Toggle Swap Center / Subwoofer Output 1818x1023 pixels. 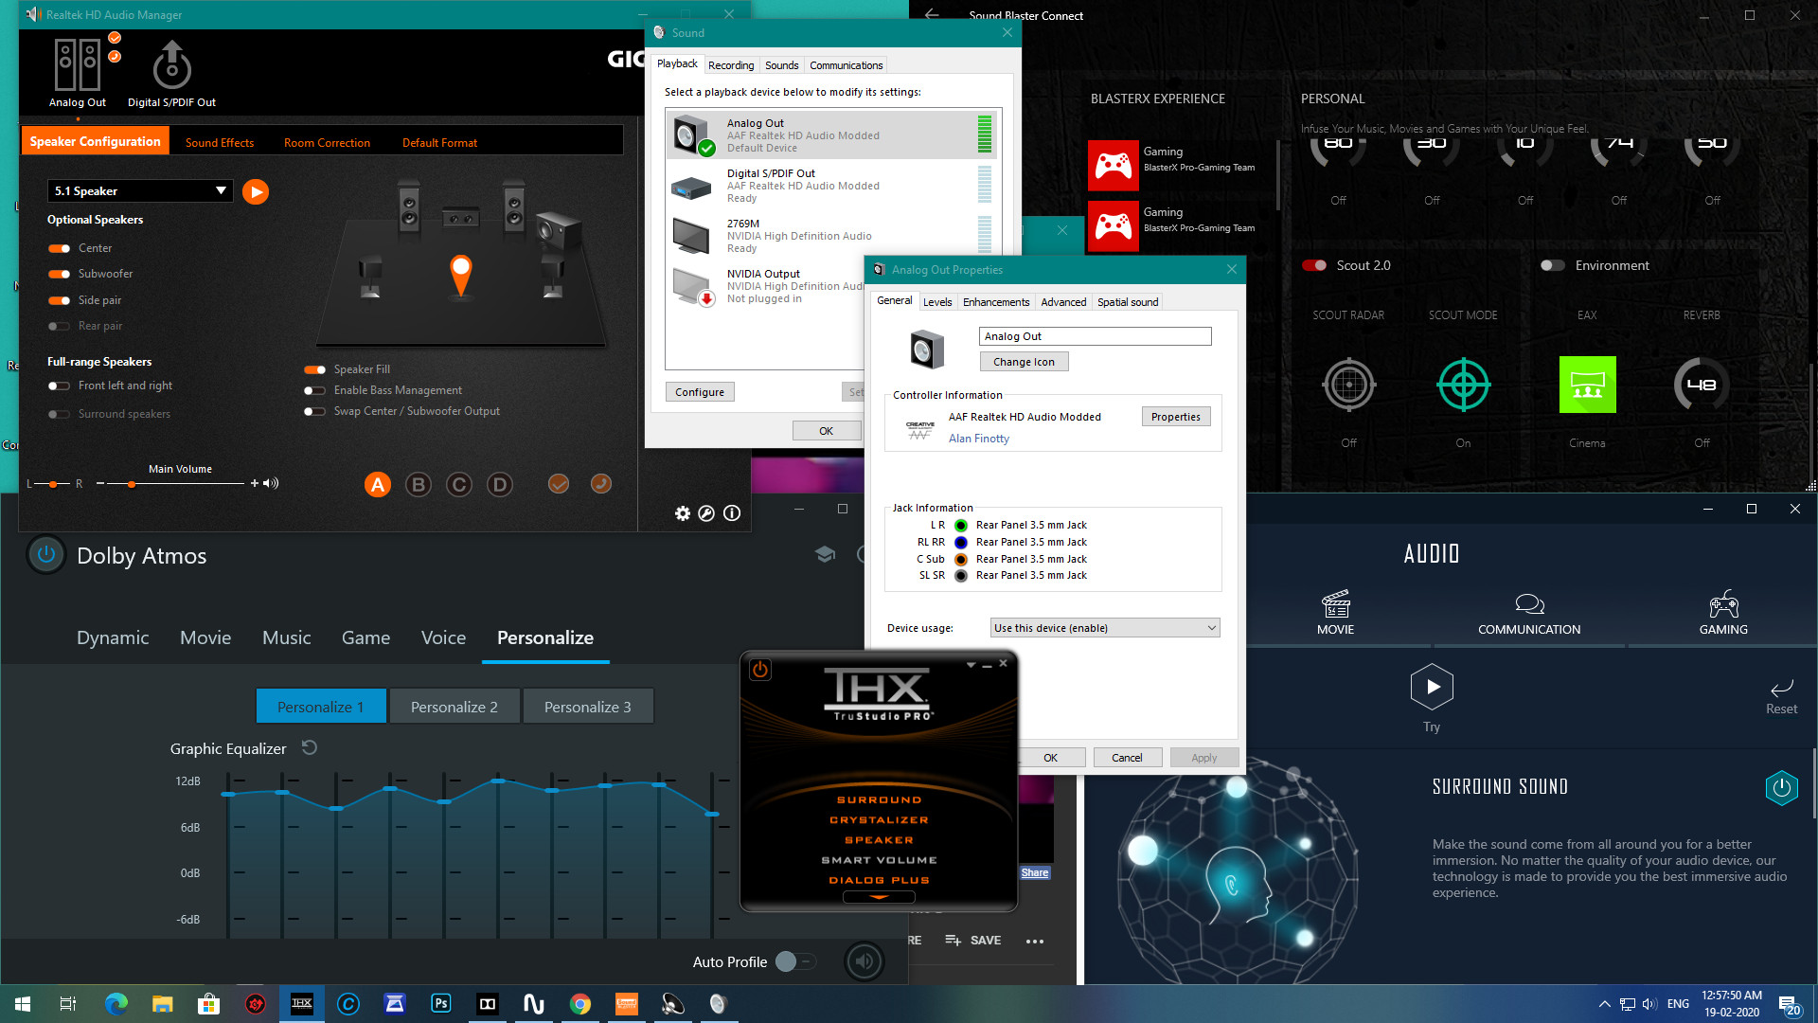point(314,411)
